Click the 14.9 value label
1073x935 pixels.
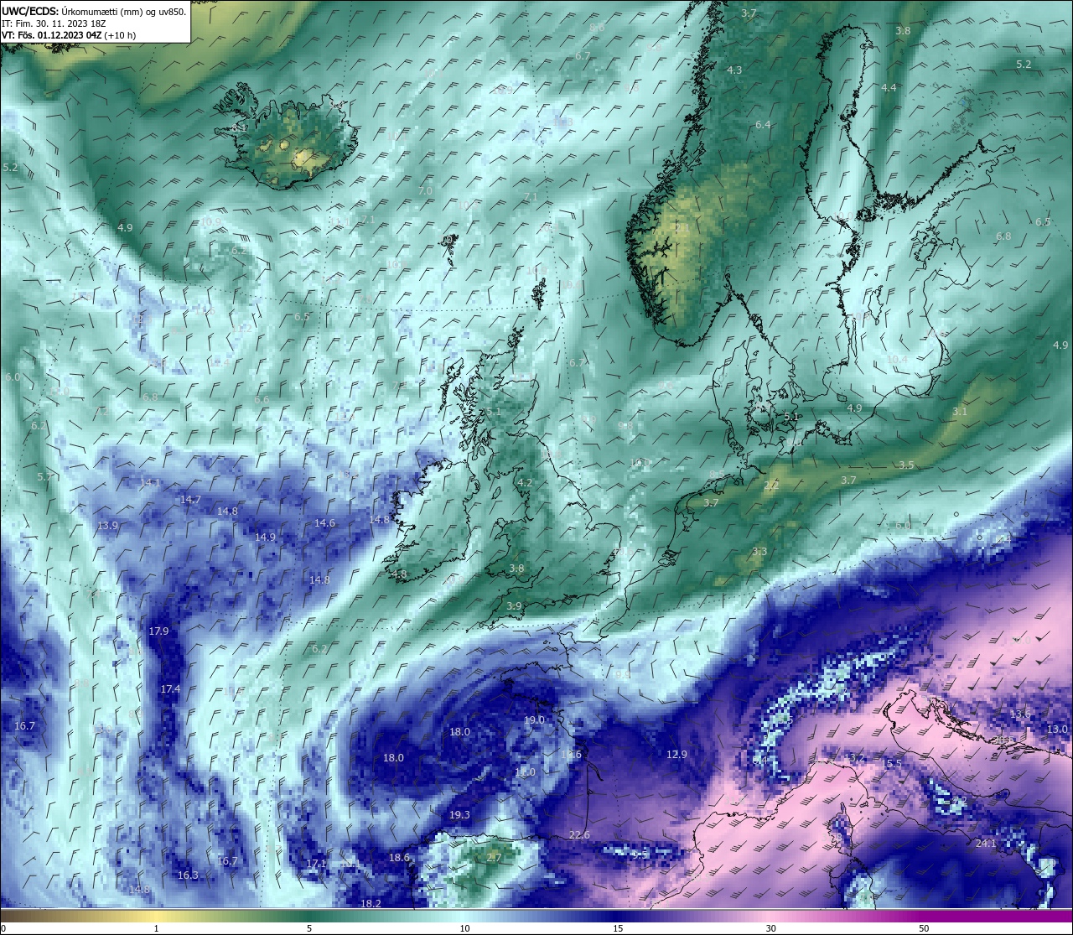click(x=265, y=537)
